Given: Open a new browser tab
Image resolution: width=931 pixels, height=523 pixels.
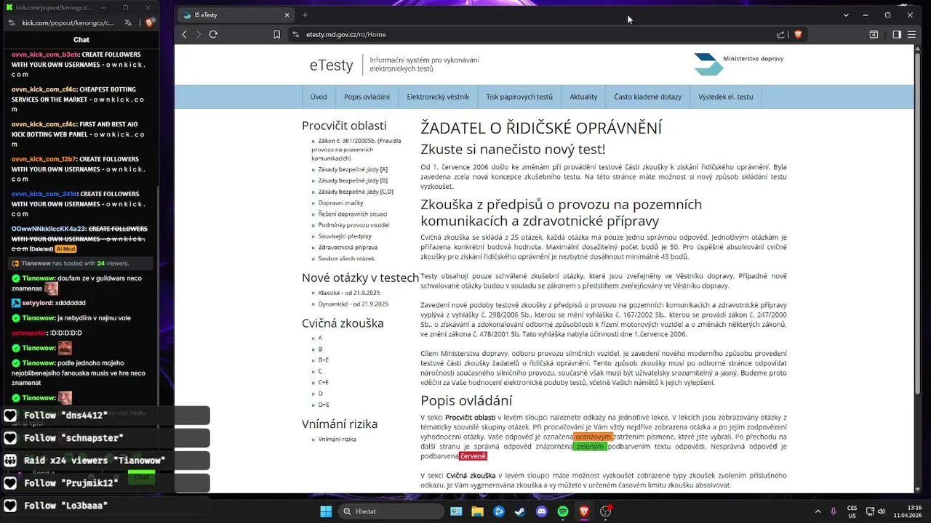Looking at the screenshot, I should 305,15.
